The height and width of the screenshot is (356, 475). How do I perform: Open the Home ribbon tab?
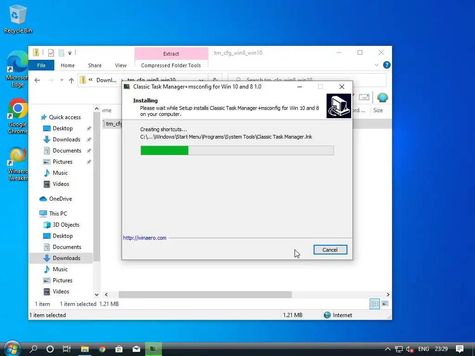(68, 65)
